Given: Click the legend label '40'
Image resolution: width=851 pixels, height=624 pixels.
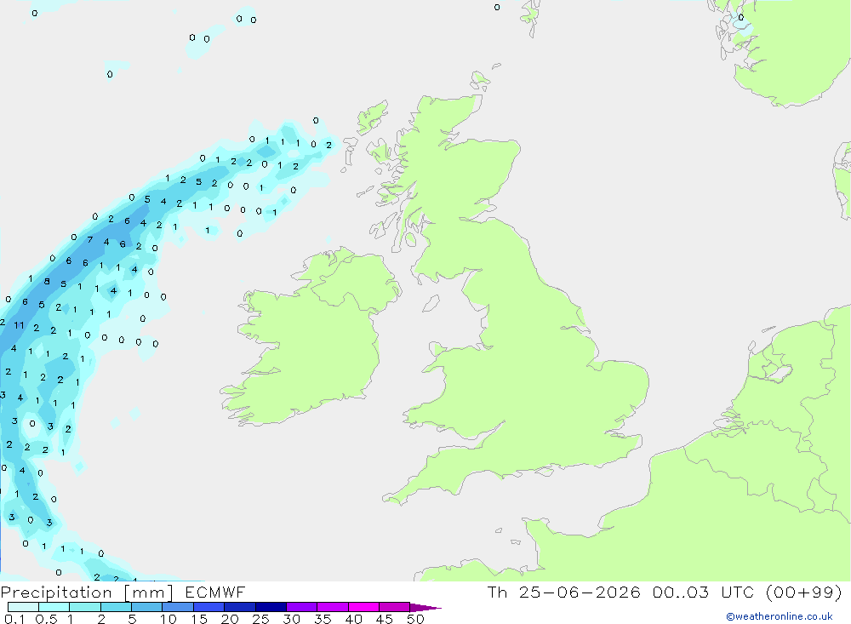Looking at the screenshot, I should (x=353, y=619).
